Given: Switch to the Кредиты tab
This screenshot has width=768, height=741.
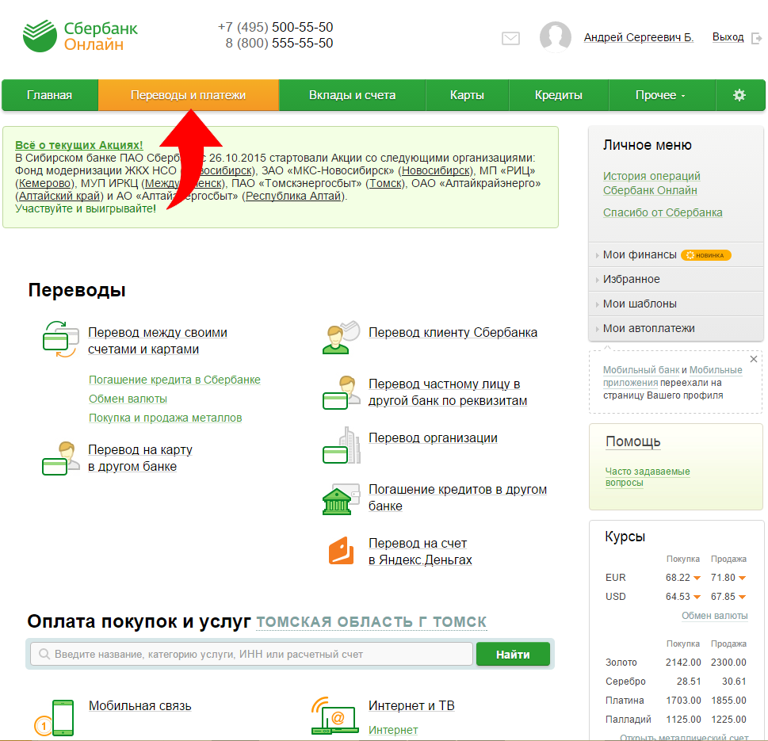Looking at the screenshot, I should pyautogui.click(x=559, y=95).
